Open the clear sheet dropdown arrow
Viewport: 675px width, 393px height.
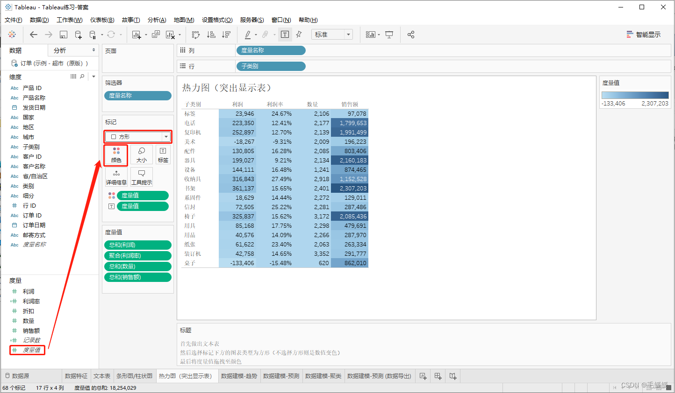pyautogui.click(x=180, y=35)
